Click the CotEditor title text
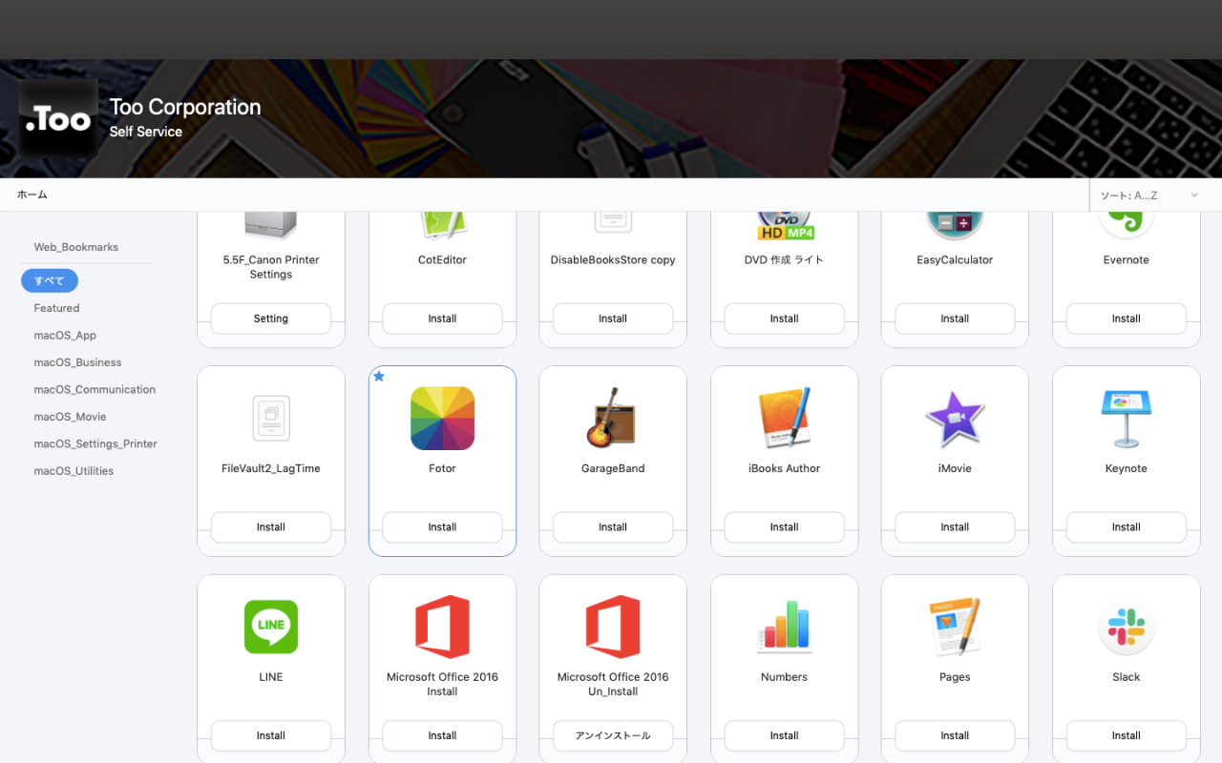Image resolution: width=1222 pixels, height=763 pixels. pos(442,259)
